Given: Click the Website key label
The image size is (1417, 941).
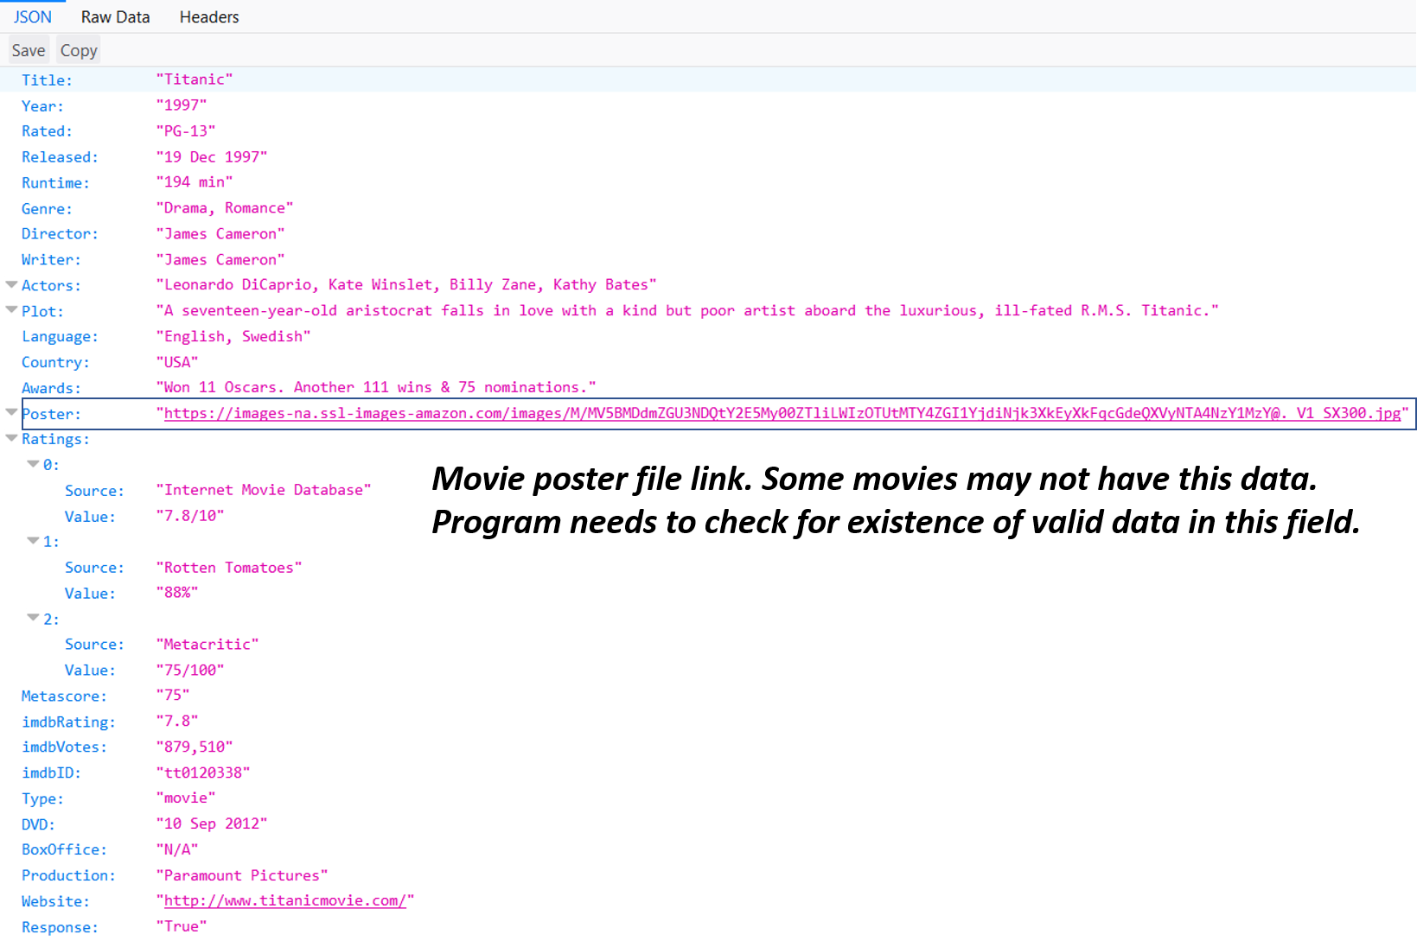Looking at the screenshot, I should tap(55, 902).
